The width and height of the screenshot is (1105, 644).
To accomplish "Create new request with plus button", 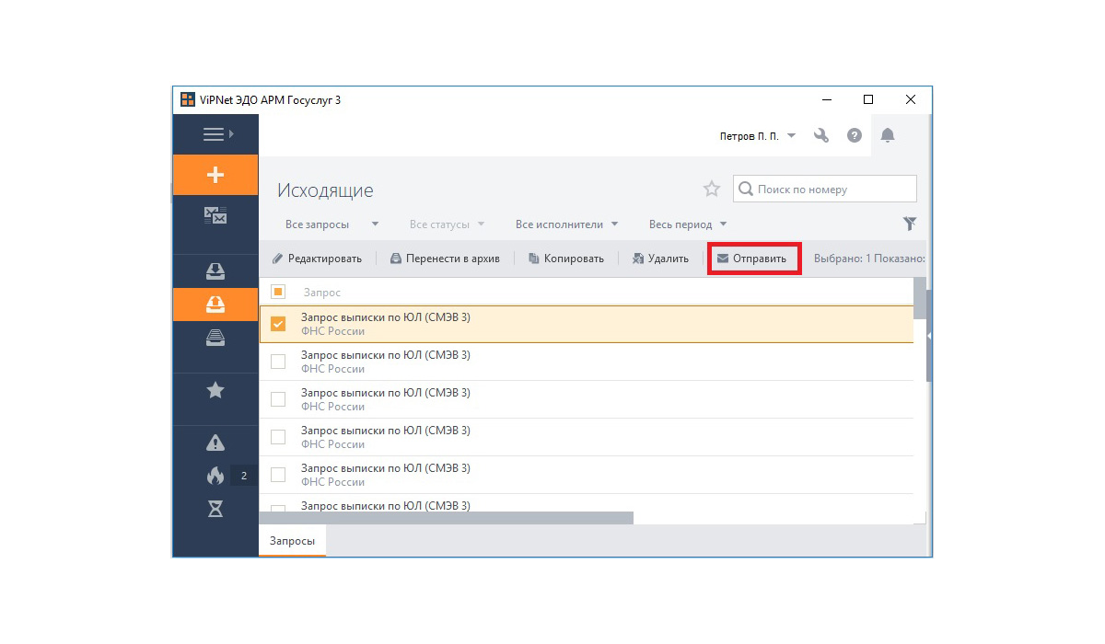I will point(215,175).
